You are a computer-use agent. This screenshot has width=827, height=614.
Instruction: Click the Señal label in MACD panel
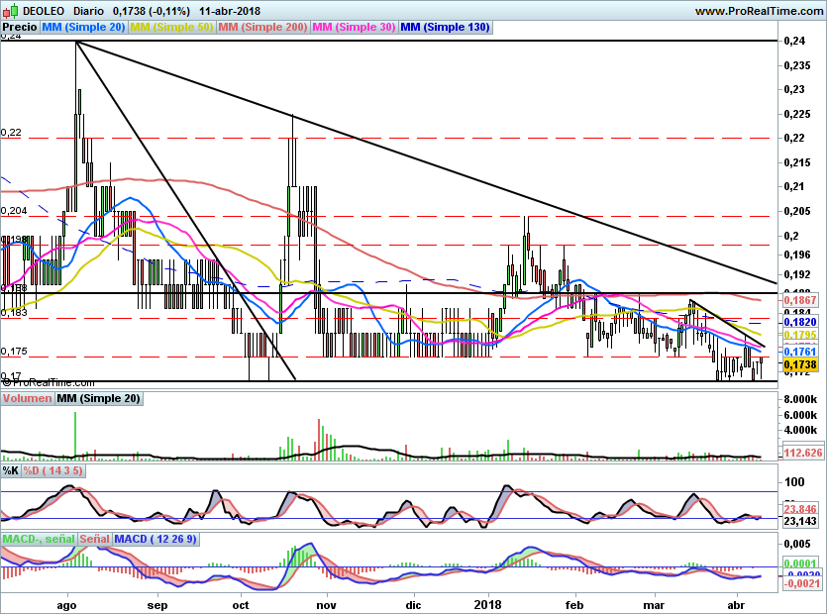click(x=95, y=539)
